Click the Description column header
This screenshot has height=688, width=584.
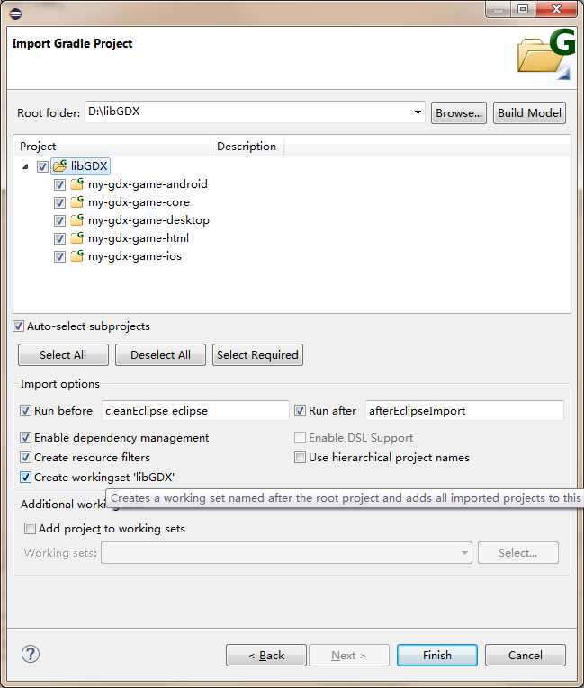[x=247, y=146]
